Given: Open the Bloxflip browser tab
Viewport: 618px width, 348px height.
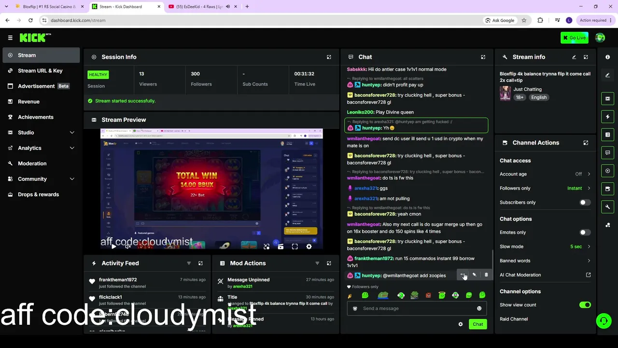Looking at the screenshot, I should (48, 7).
